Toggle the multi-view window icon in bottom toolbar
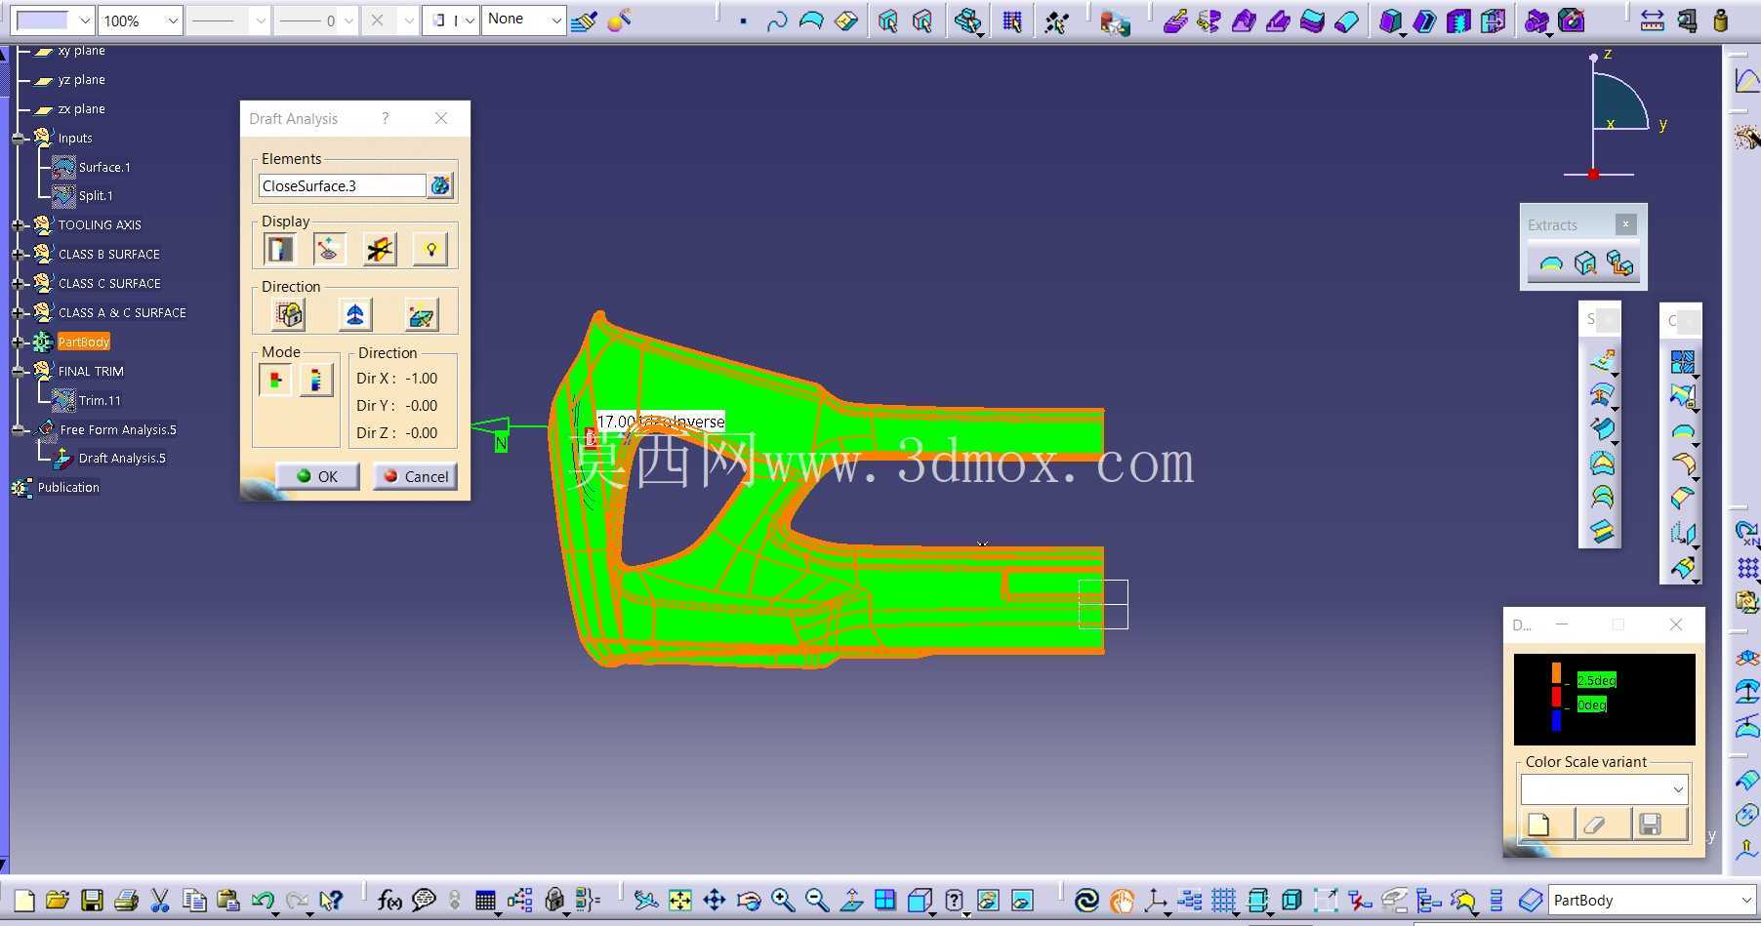Image resolution: width=1761 pixels, height=926 pixels. click(x=885, y=901)
